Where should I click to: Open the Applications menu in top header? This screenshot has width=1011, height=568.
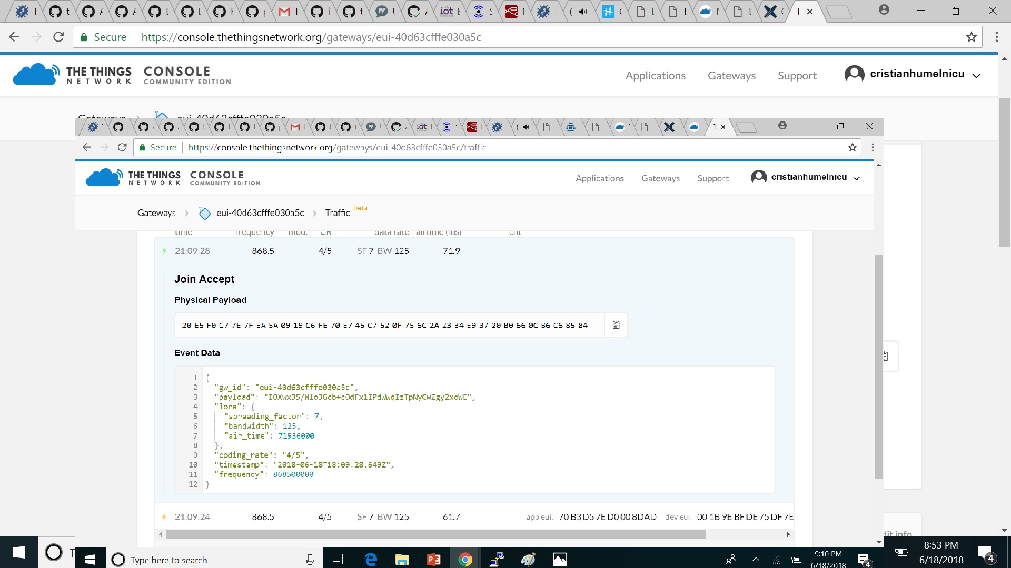(x=655, y=76)
